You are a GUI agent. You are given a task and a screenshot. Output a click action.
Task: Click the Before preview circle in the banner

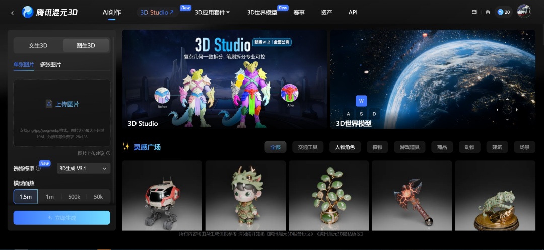162,95
